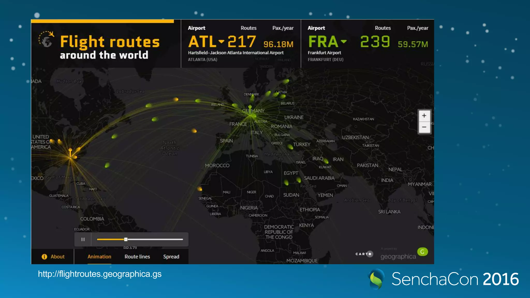Click the 239 routes value
Viewport: 530px width, 298px height.
coord(375,41)
